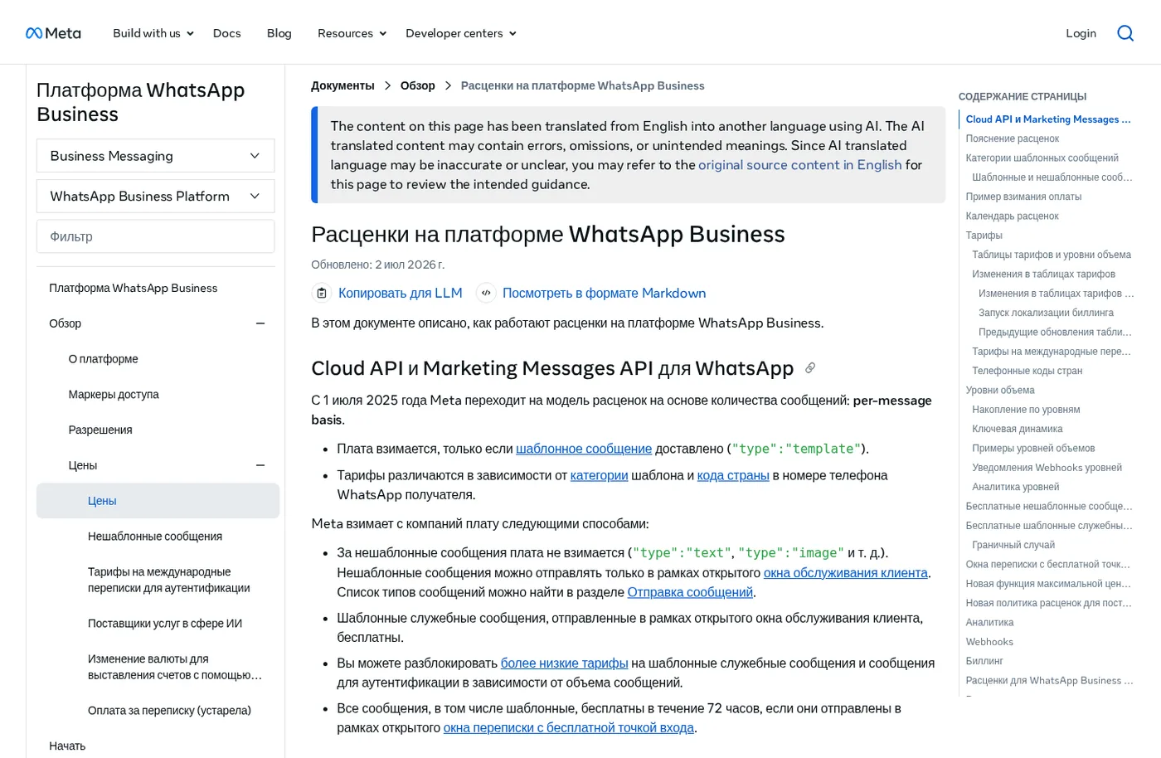
Task: Click the code icon beside Markdown link
Action: [486, 293]
